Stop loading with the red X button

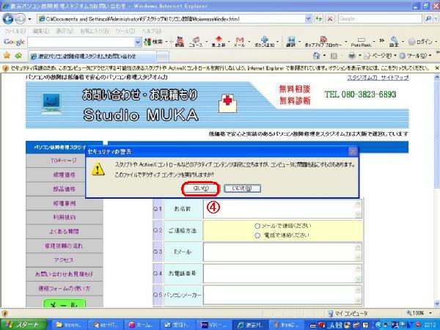330,19
